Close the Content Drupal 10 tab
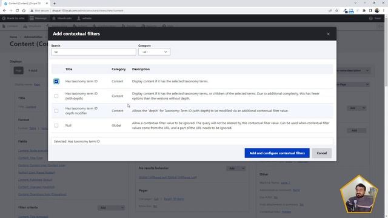This screenshot has height=218, width=388. [x=47, y=4]
